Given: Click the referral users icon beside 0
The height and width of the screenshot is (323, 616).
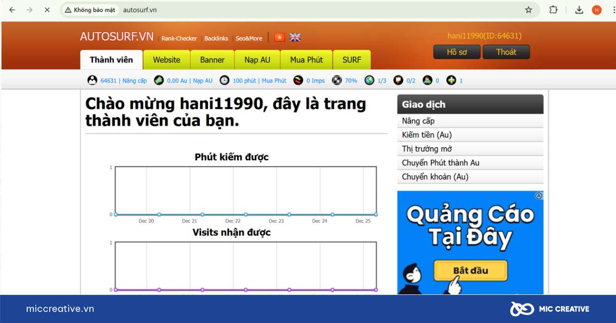Looking at the screenshot, I should pyautogui.click(x=427, y=80).
